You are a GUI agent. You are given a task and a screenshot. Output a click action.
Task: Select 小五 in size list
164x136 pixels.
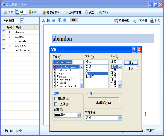click(x=115, y=73)
